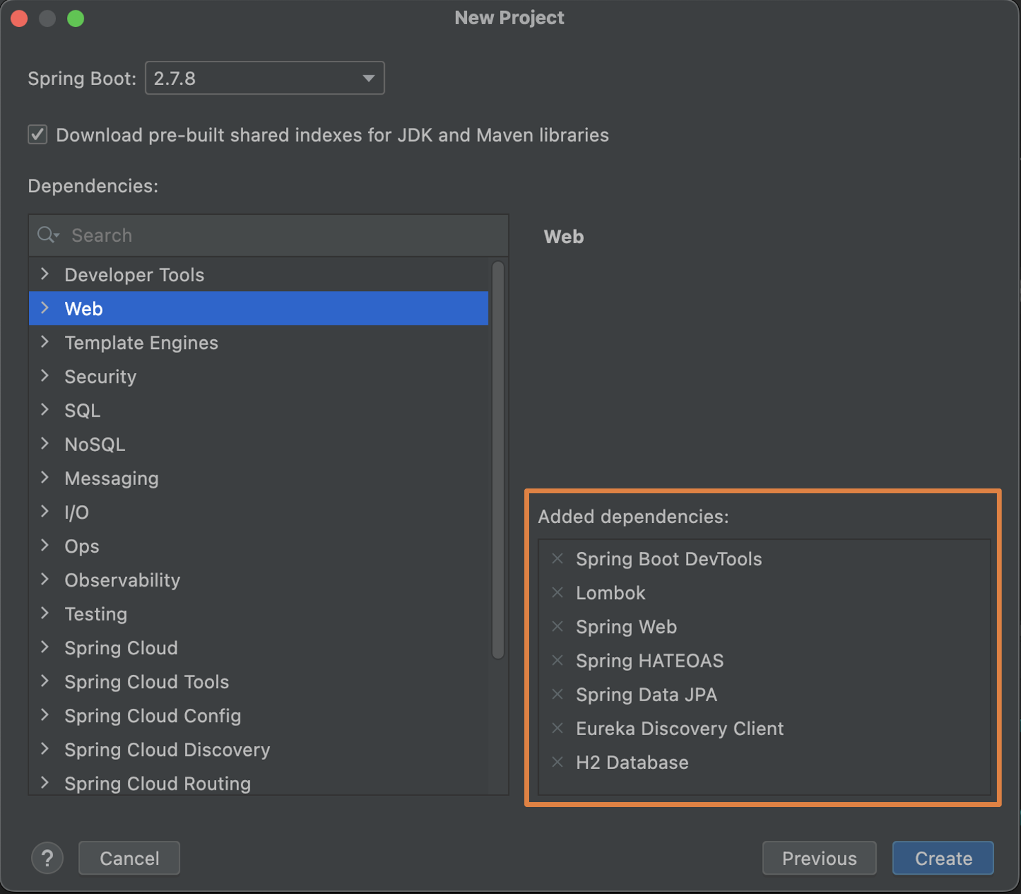Expand the Ops category chevron
The height and width of the screenshot is (894, 1021).
(x=45, y=545)
